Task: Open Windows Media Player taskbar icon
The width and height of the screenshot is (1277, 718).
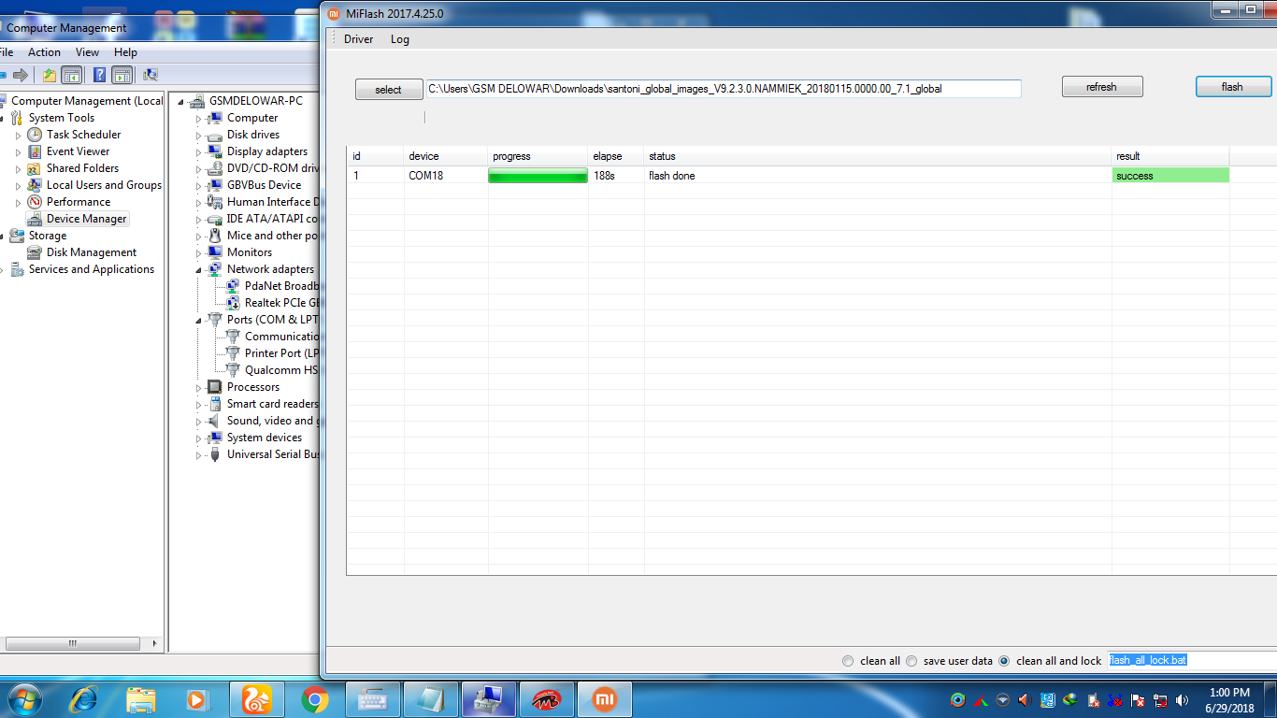Action: [196, 698]
